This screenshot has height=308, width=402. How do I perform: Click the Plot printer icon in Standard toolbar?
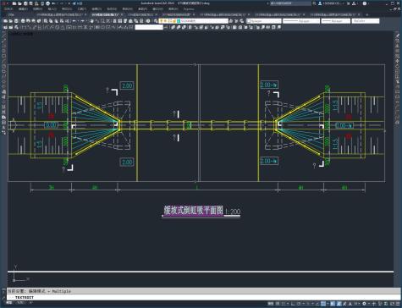(23, 21)
